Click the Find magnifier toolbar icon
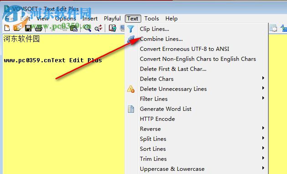287x174 pixels. (87, 28)
